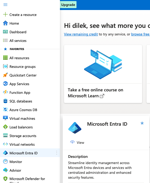Click the Home house icon
Viewport: 150px width, 183px height.
pos(5,23)
